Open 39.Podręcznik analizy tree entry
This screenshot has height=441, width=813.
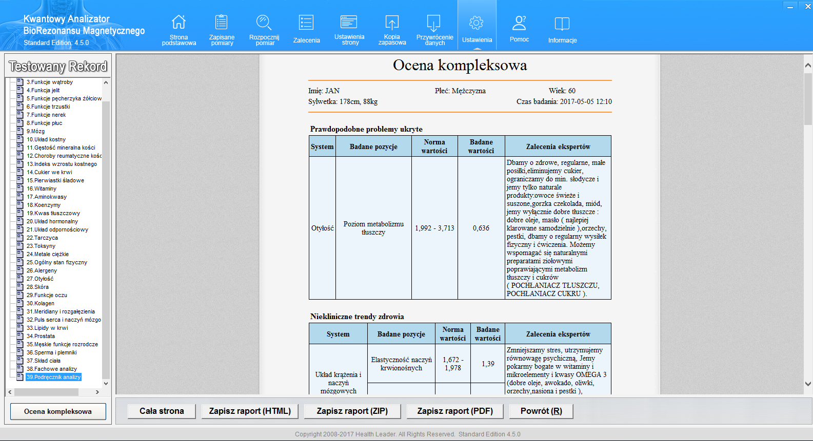click(53, 377)
